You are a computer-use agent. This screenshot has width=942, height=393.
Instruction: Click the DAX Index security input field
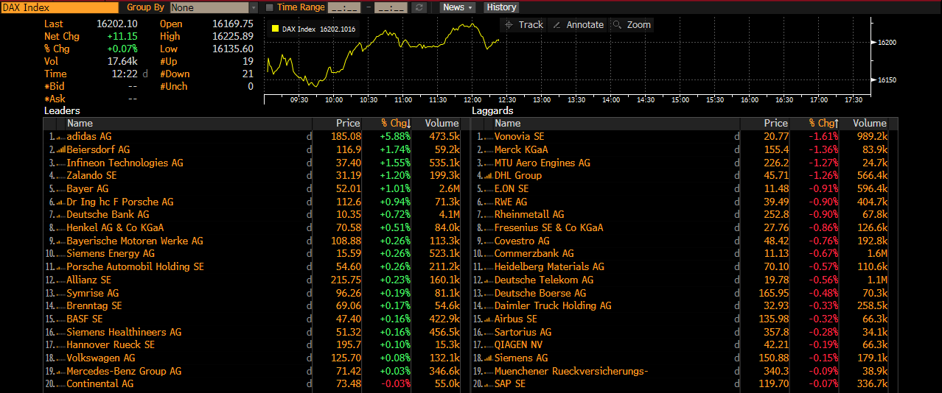tap(59, 7)
